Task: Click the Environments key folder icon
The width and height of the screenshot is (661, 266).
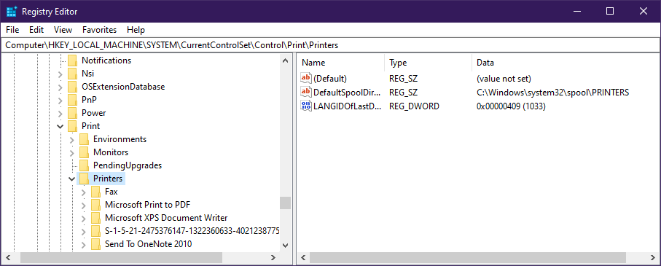Action: pos(85,139)
